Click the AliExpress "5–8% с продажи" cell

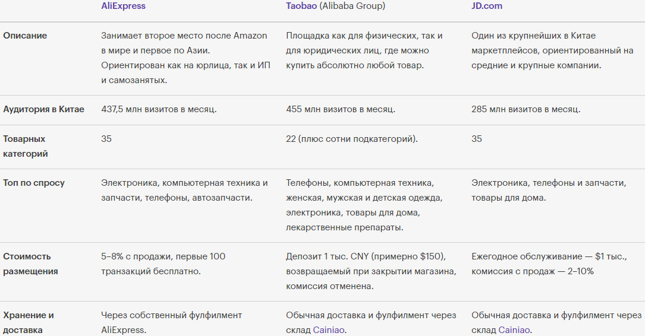163,264
